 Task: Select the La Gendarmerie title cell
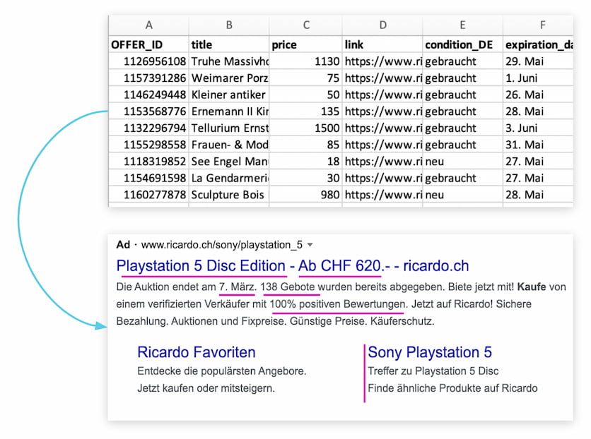click(x=229, y=178)
